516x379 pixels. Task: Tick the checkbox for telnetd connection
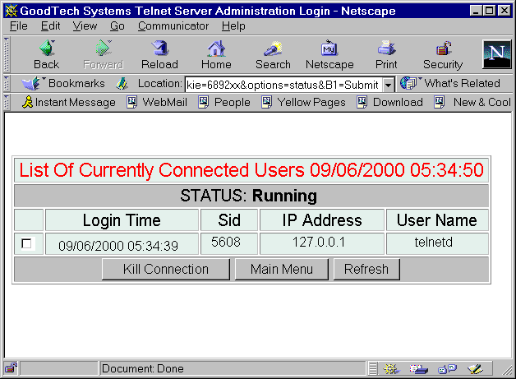[x=26, y=243]
